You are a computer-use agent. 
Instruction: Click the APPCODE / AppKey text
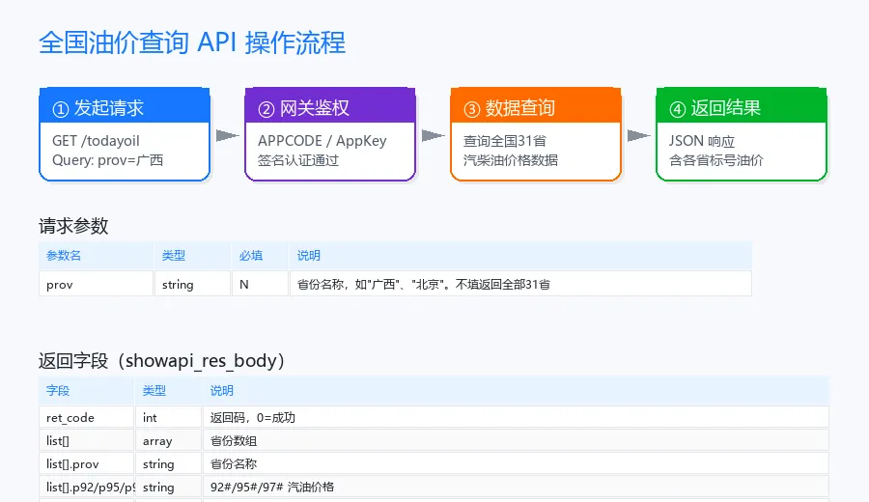[322, 141]
